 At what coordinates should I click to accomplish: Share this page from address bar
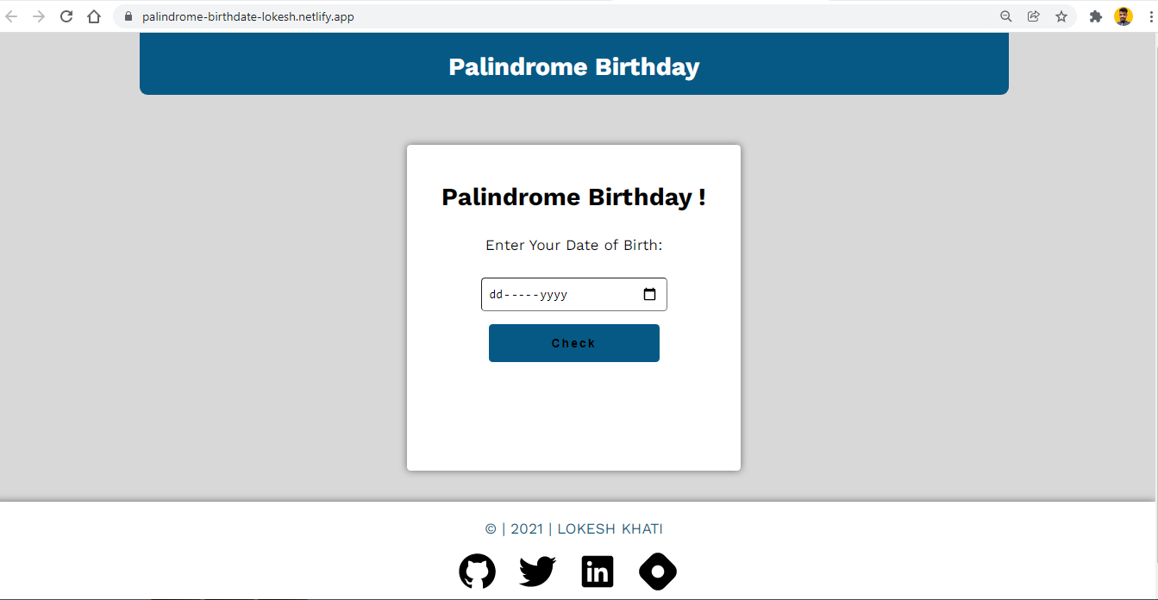pyautogui.click(x=1034, y=16)
